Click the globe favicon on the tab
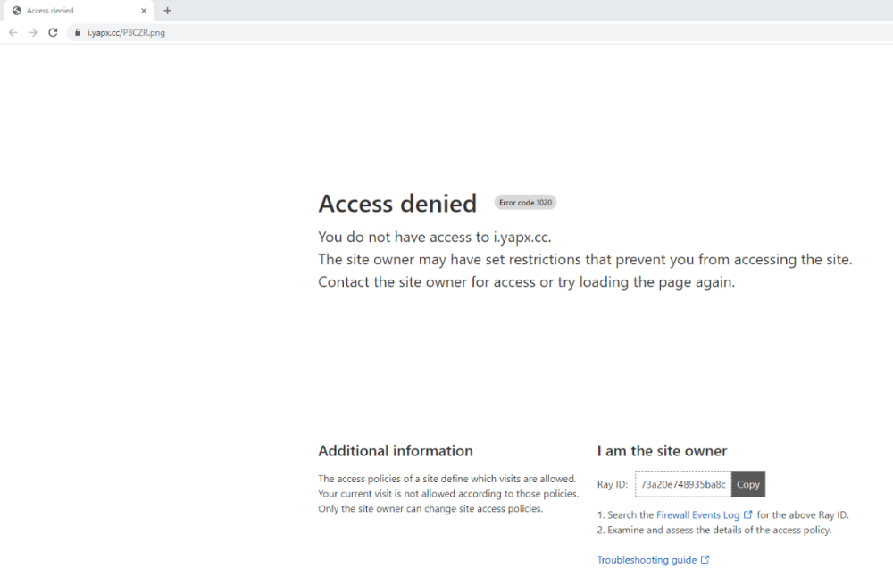893x585 pixels. point(16,11)
